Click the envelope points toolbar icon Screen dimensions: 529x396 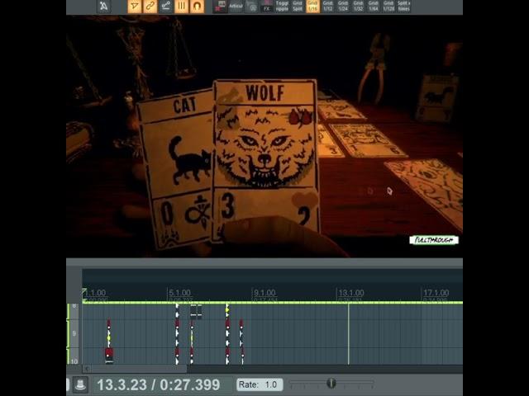tap(165, 7)
